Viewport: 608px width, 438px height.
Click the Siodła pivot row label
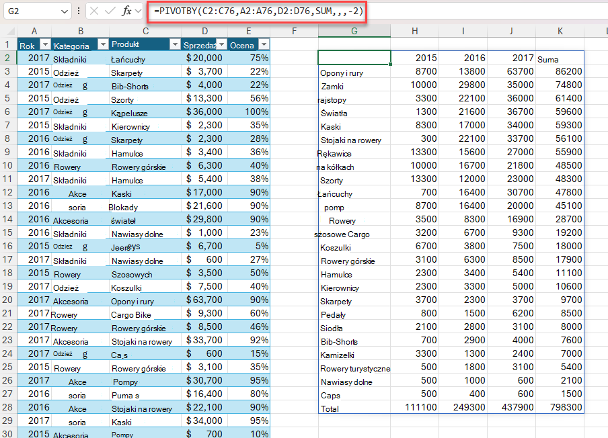[x=331, y=328]
